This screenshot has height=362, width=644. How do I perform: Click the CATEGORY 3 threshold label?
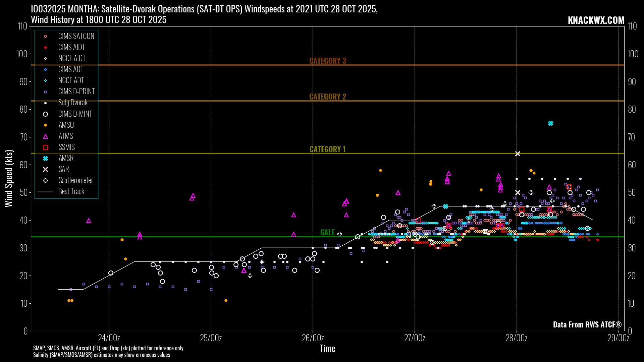[327, 61]
